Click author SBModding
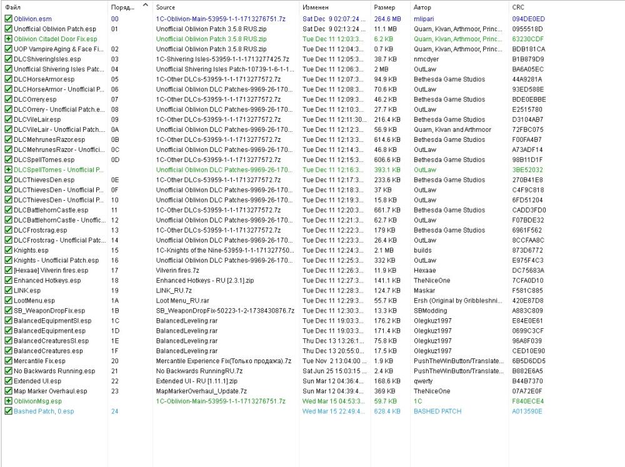 click(430, 310)
